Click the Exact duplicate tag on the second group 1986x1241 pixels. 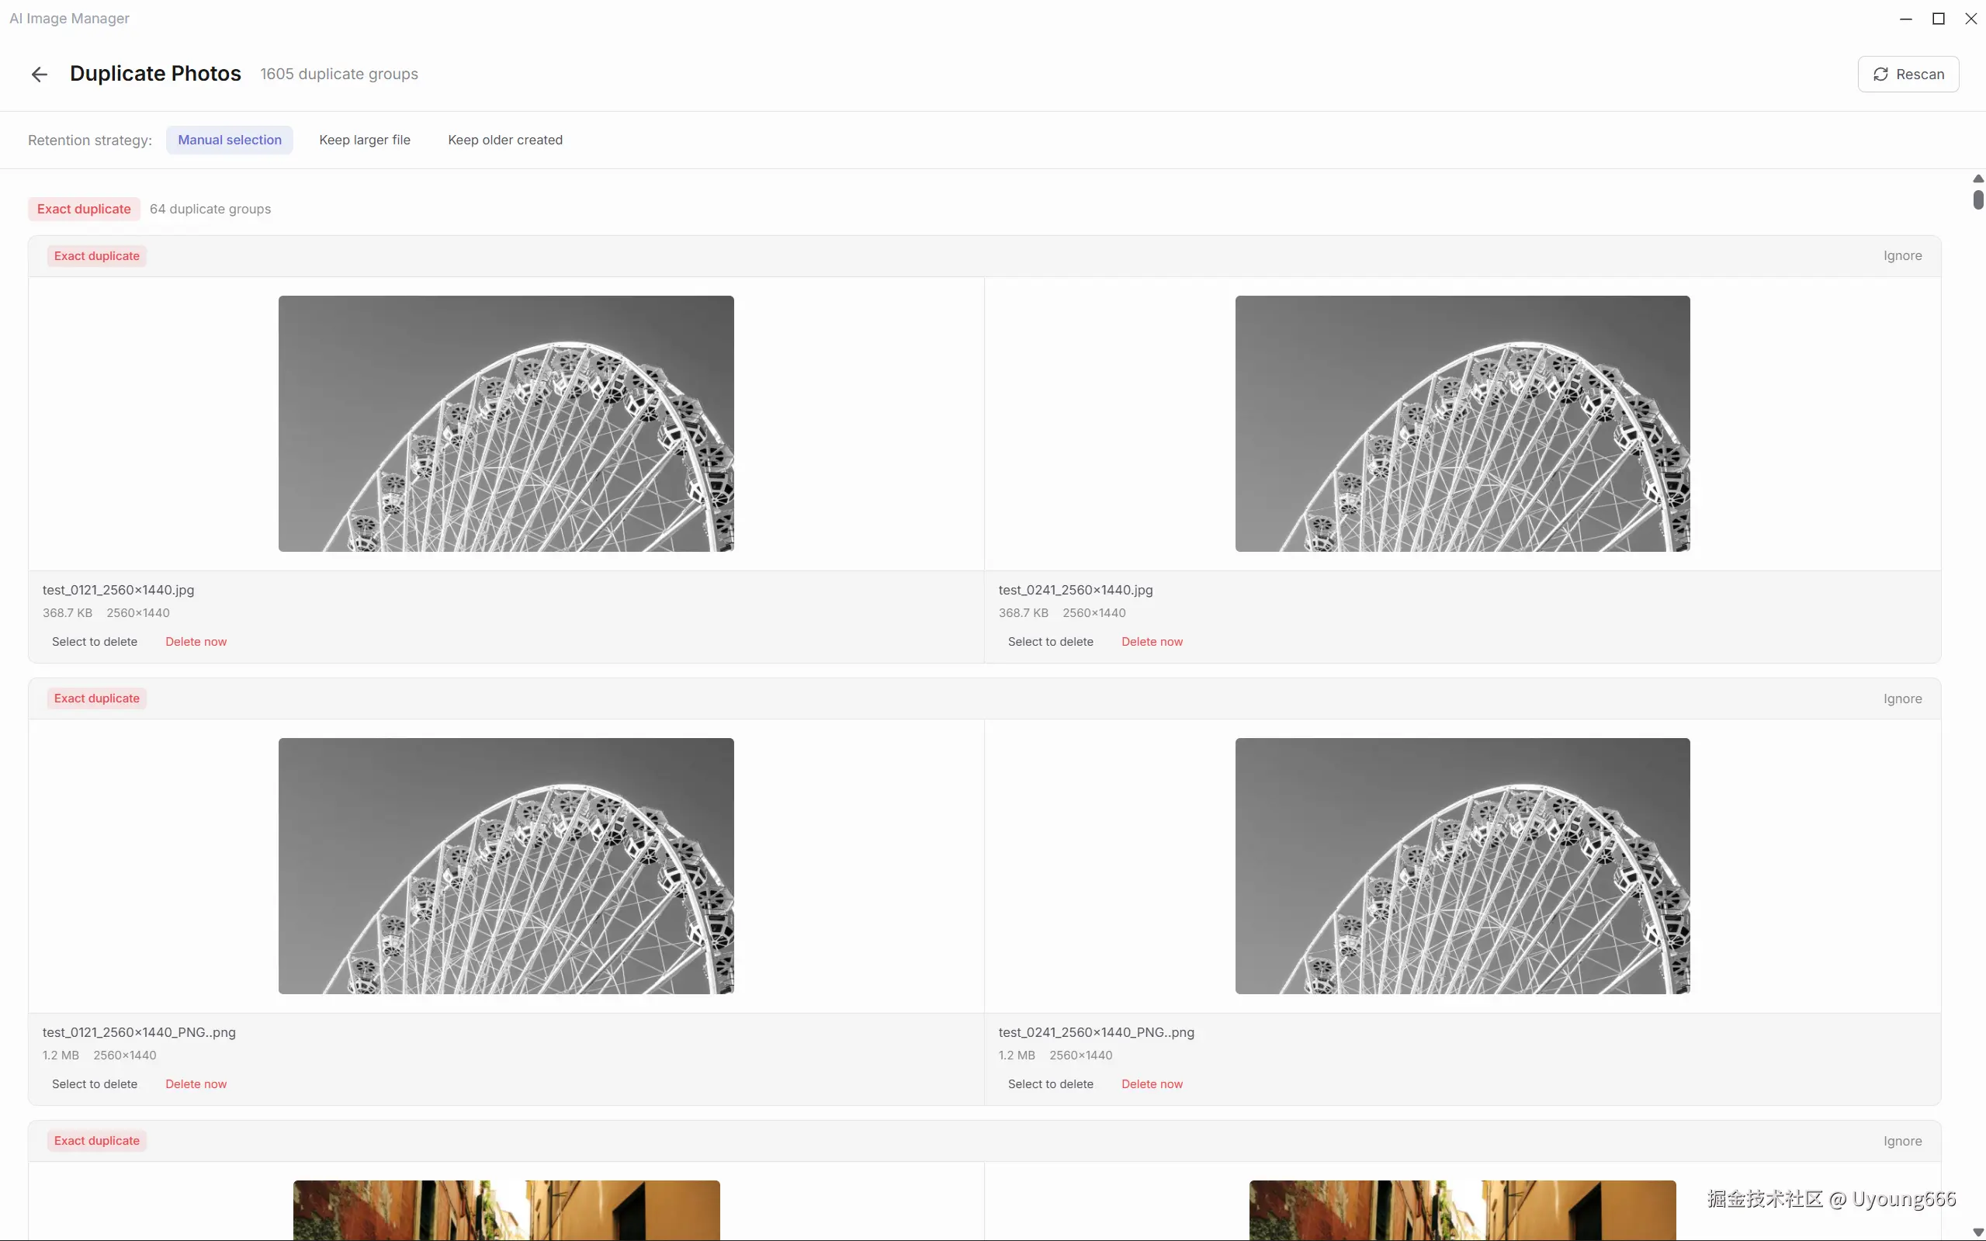(97, 698)
